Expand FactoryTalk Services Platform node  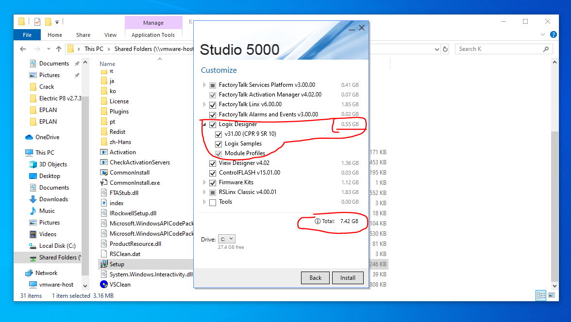(x=204, y=85)
